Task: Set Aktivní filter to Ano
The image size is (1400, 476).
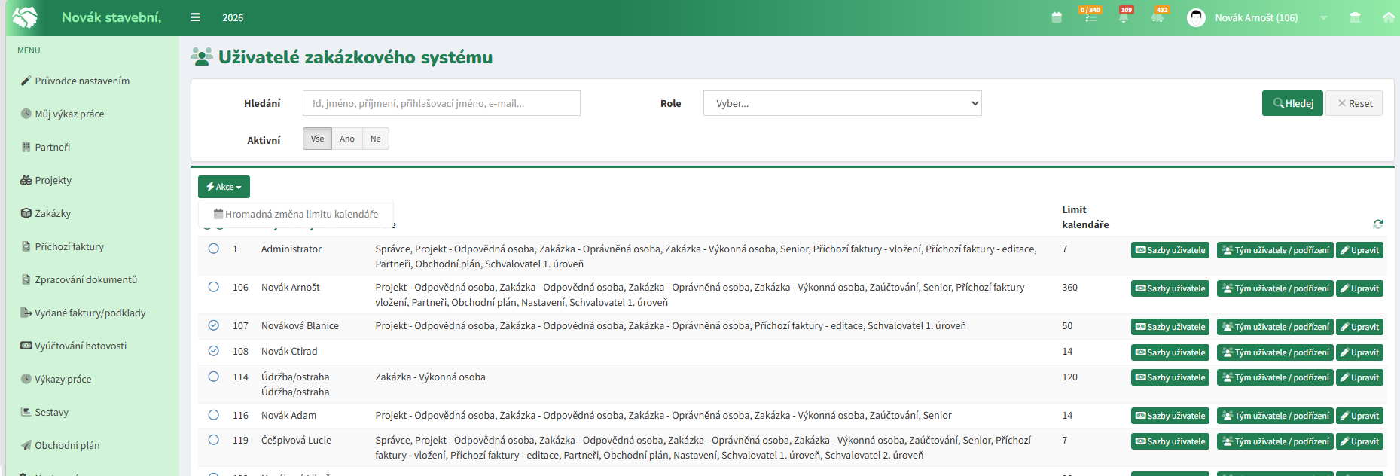Action: (x=347, y=139)
